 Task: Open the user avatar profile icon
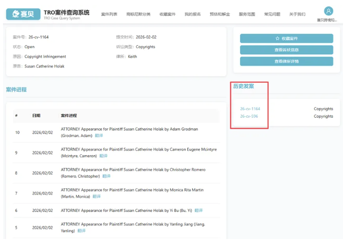click(328, 11)
